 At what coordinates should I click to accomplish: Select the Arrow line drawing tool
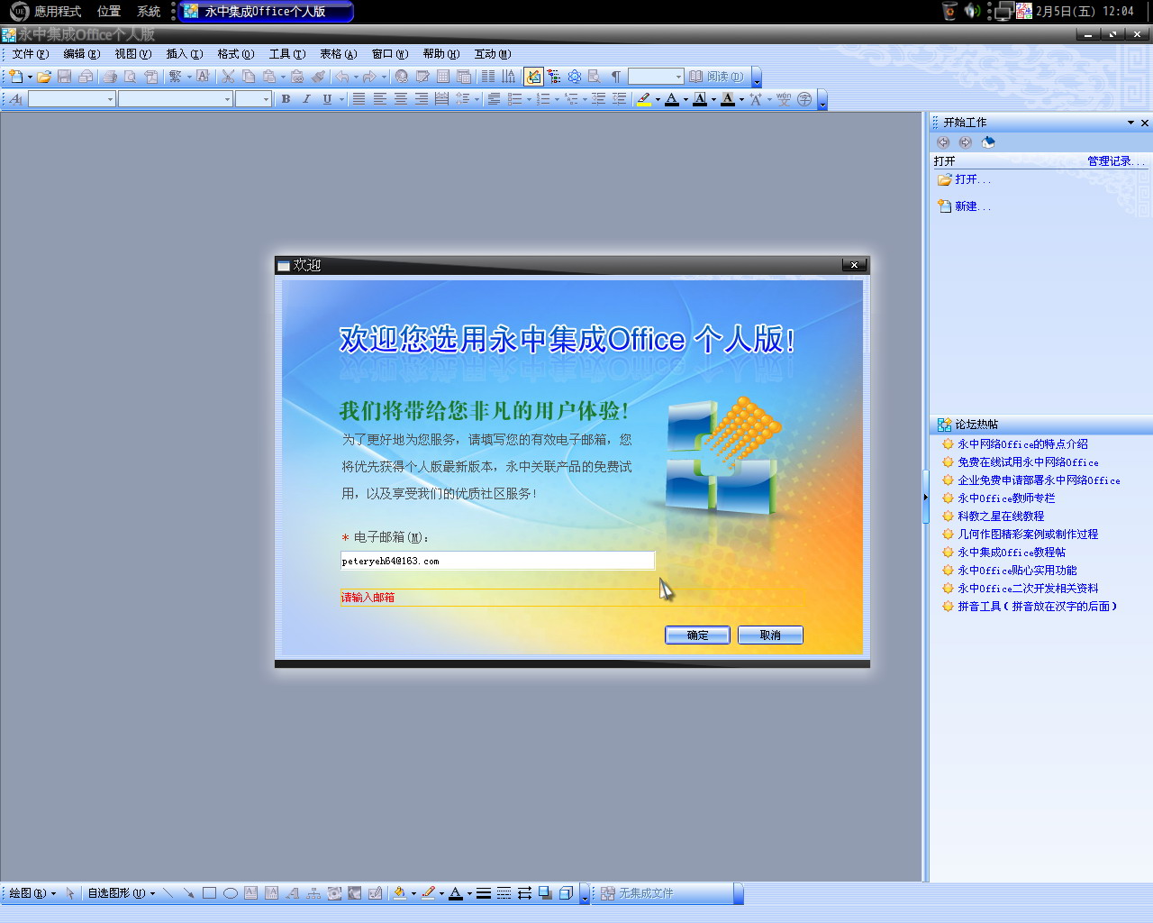pyautogui.click(x=188, y=893)
